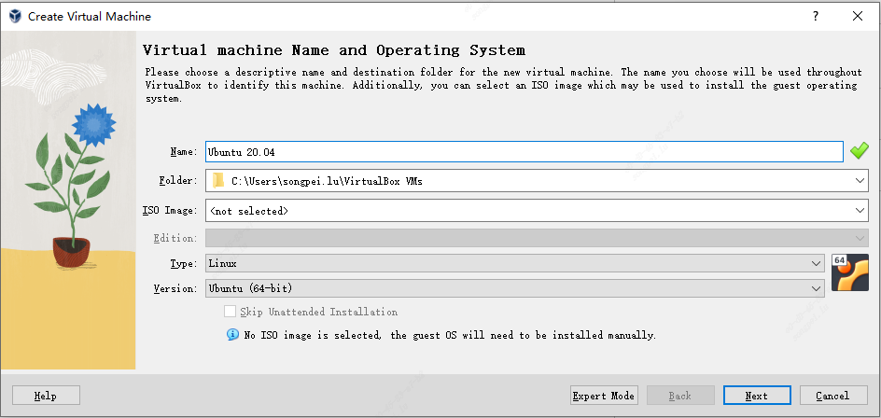This screenshot has height=418, width=881.
Task: Toggle Skip Unattended Installation checkbox
Action: coord(230,312)
